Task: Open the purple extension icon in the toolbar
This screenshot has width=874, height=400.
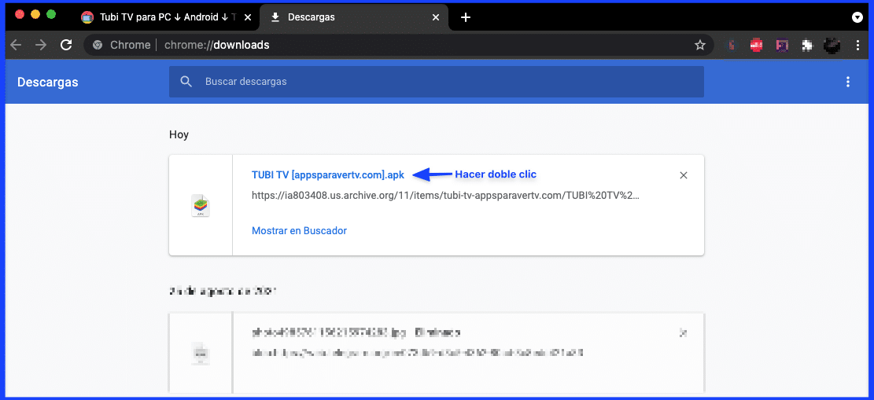Action: pyautogui.click(x=782, y=45)
